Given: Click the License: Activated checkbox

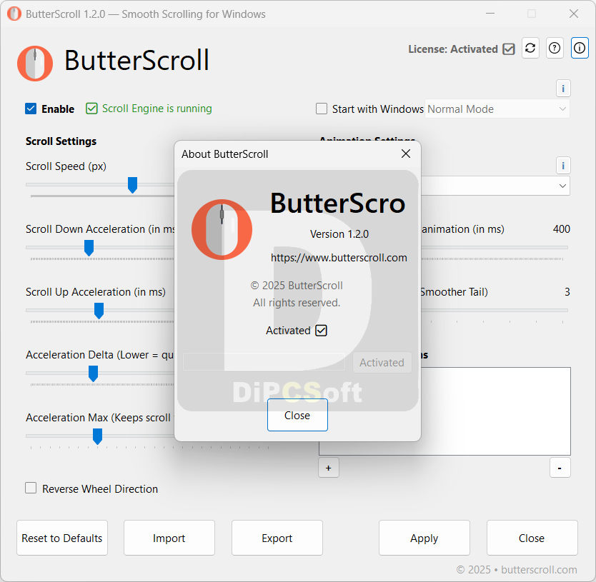Looking at the screenshot, I should pos(509,49).
